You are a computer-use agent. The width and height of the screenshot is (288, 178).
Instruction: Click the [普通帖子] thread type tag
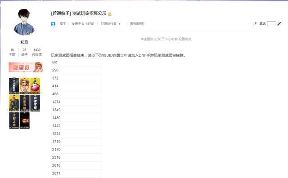[x=61, y=13]
